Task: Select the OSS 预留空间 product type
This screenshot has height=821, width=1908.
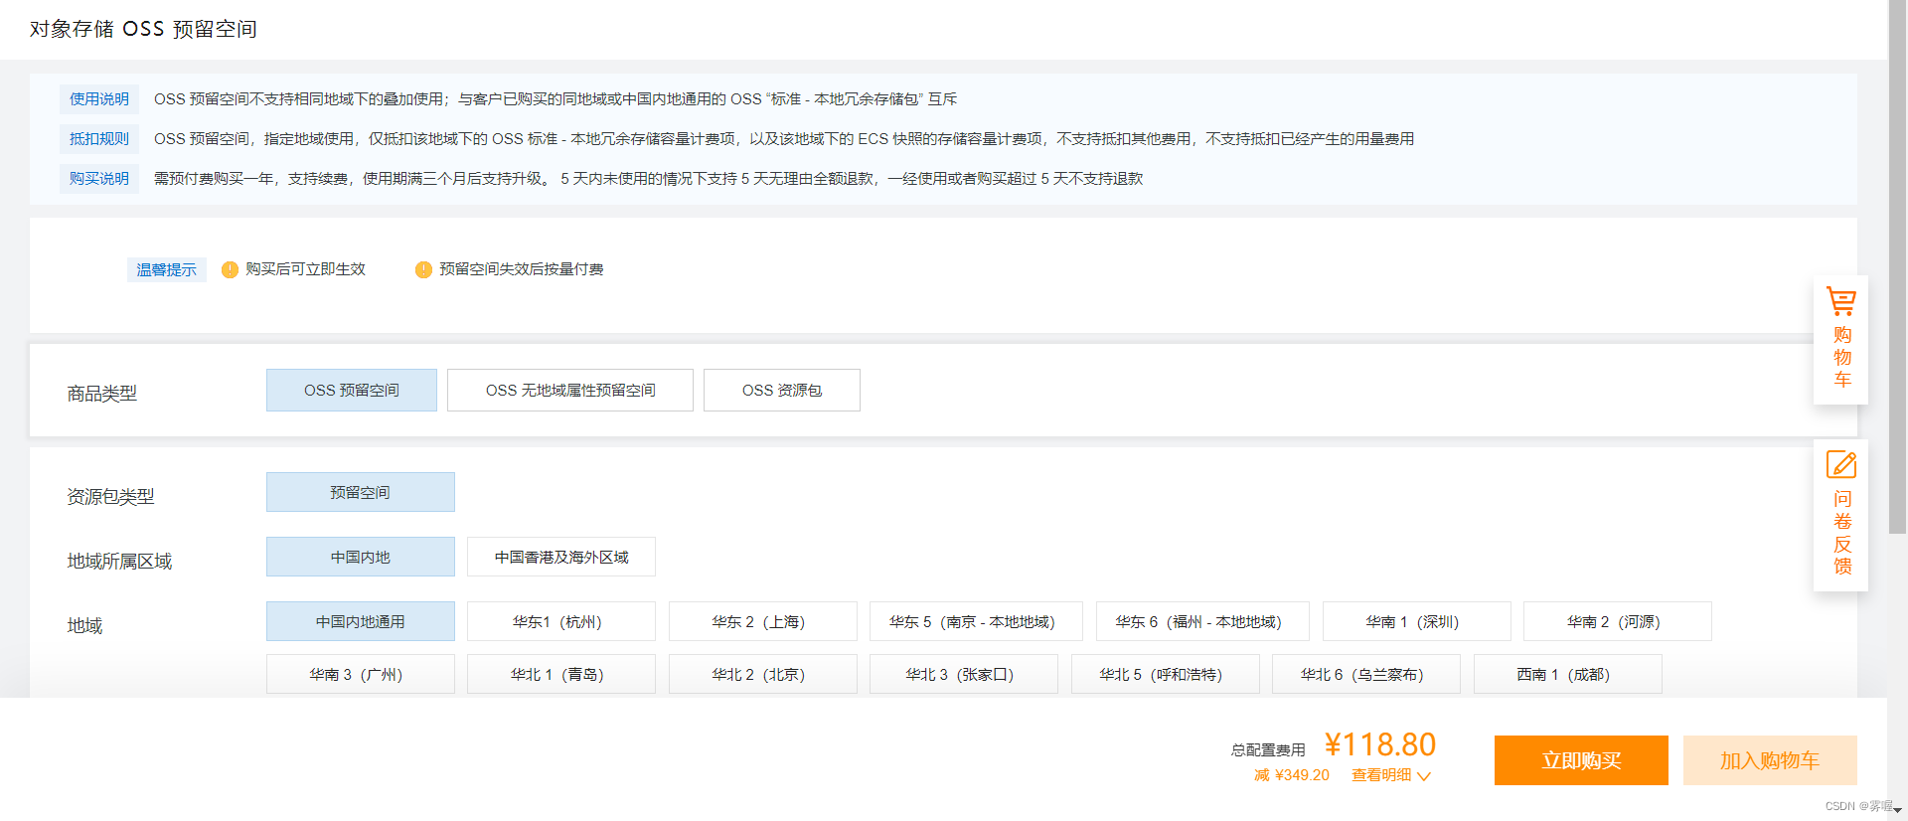Action: coord(352,391)
